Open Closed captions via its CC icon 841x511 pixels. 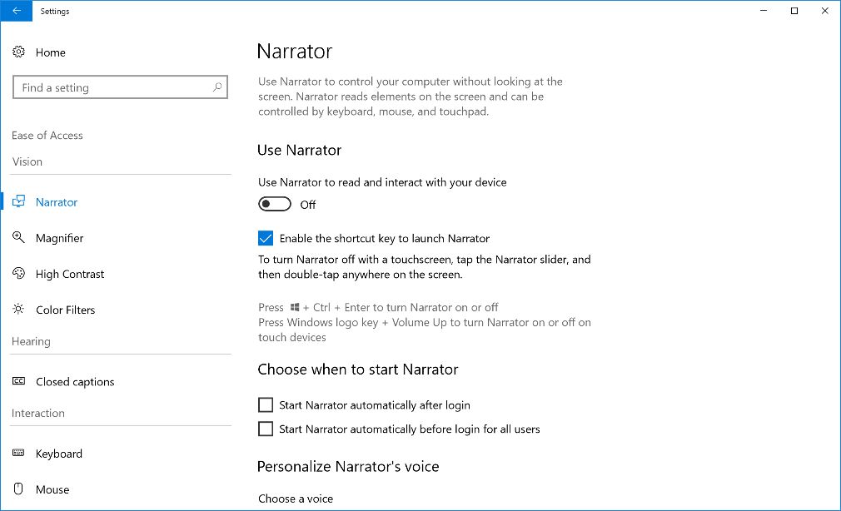[18, 382]
